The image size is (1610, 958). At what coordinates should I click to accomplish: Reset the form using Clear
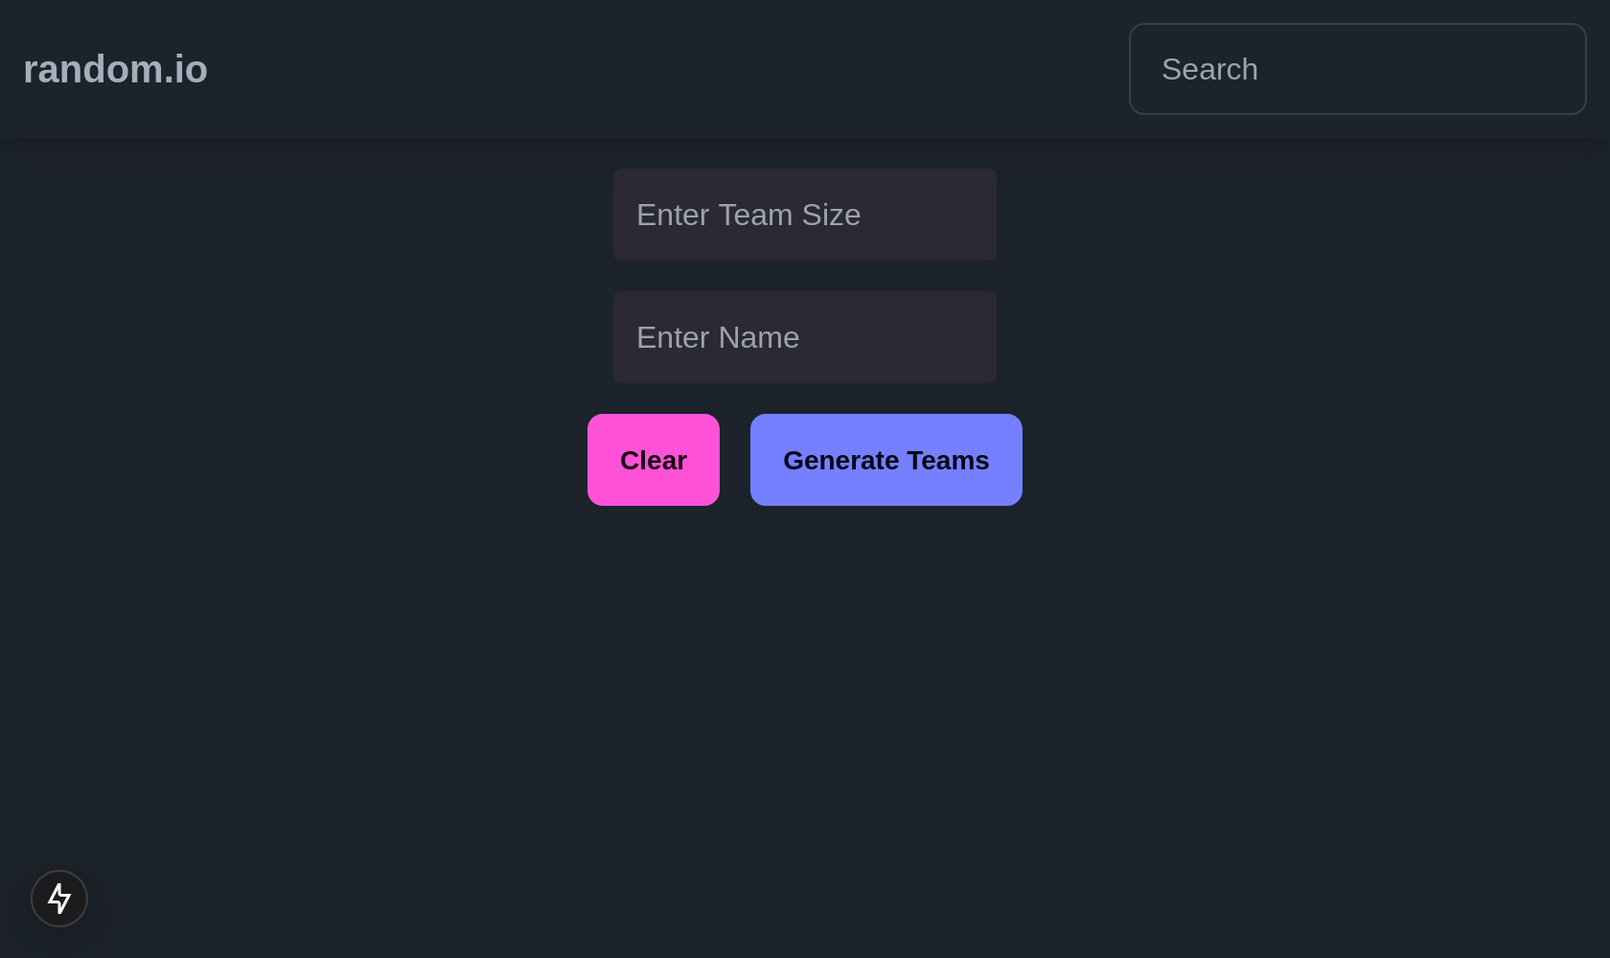click(654, 460)
